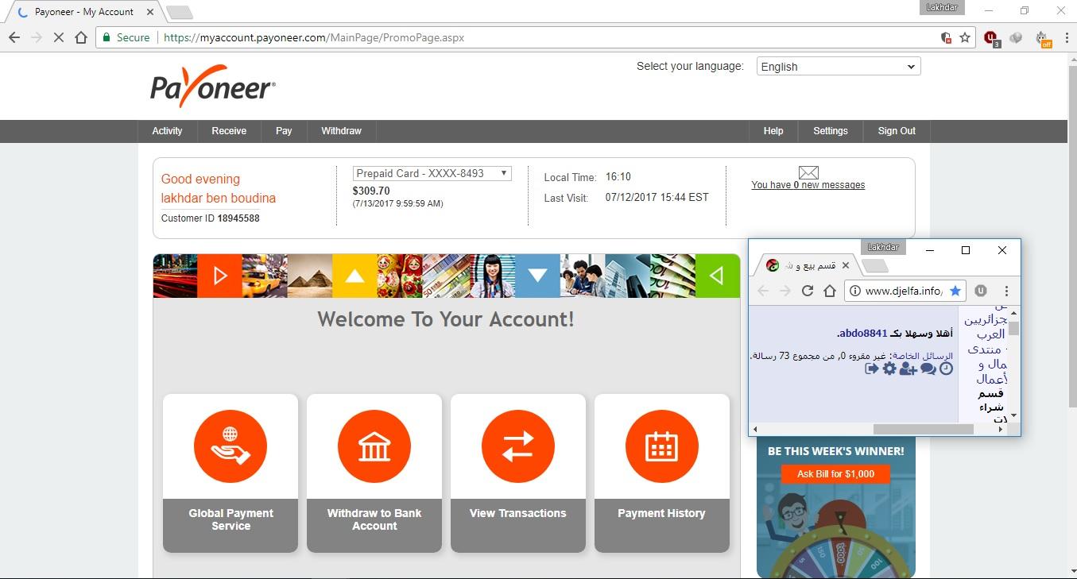This screenshot has width=1077, height=579.
Task: Close the Payoneer - My Account tab
Action: tap(149, 12)
